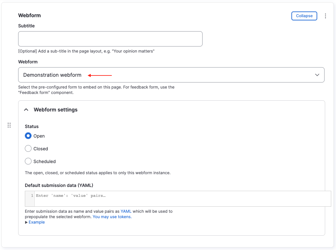Open the YAML documentation link
The width and height of the screenshot is (336, 250).
coord(126,211)
